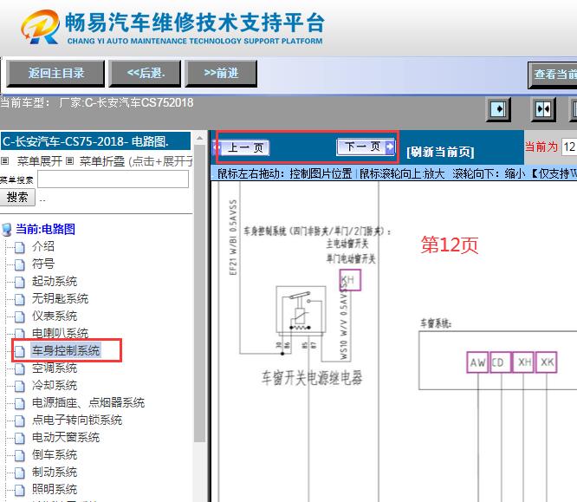Go to previous page with 上一页
577x502 pixels.
point(242,147)
